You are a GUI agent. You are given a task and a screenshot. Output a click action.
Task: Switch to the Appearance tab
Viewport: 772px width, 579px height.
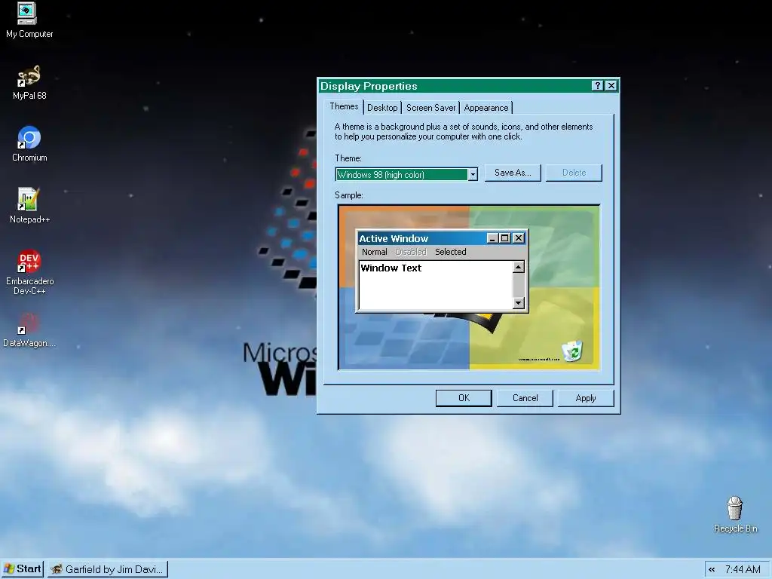coord(486,108)
